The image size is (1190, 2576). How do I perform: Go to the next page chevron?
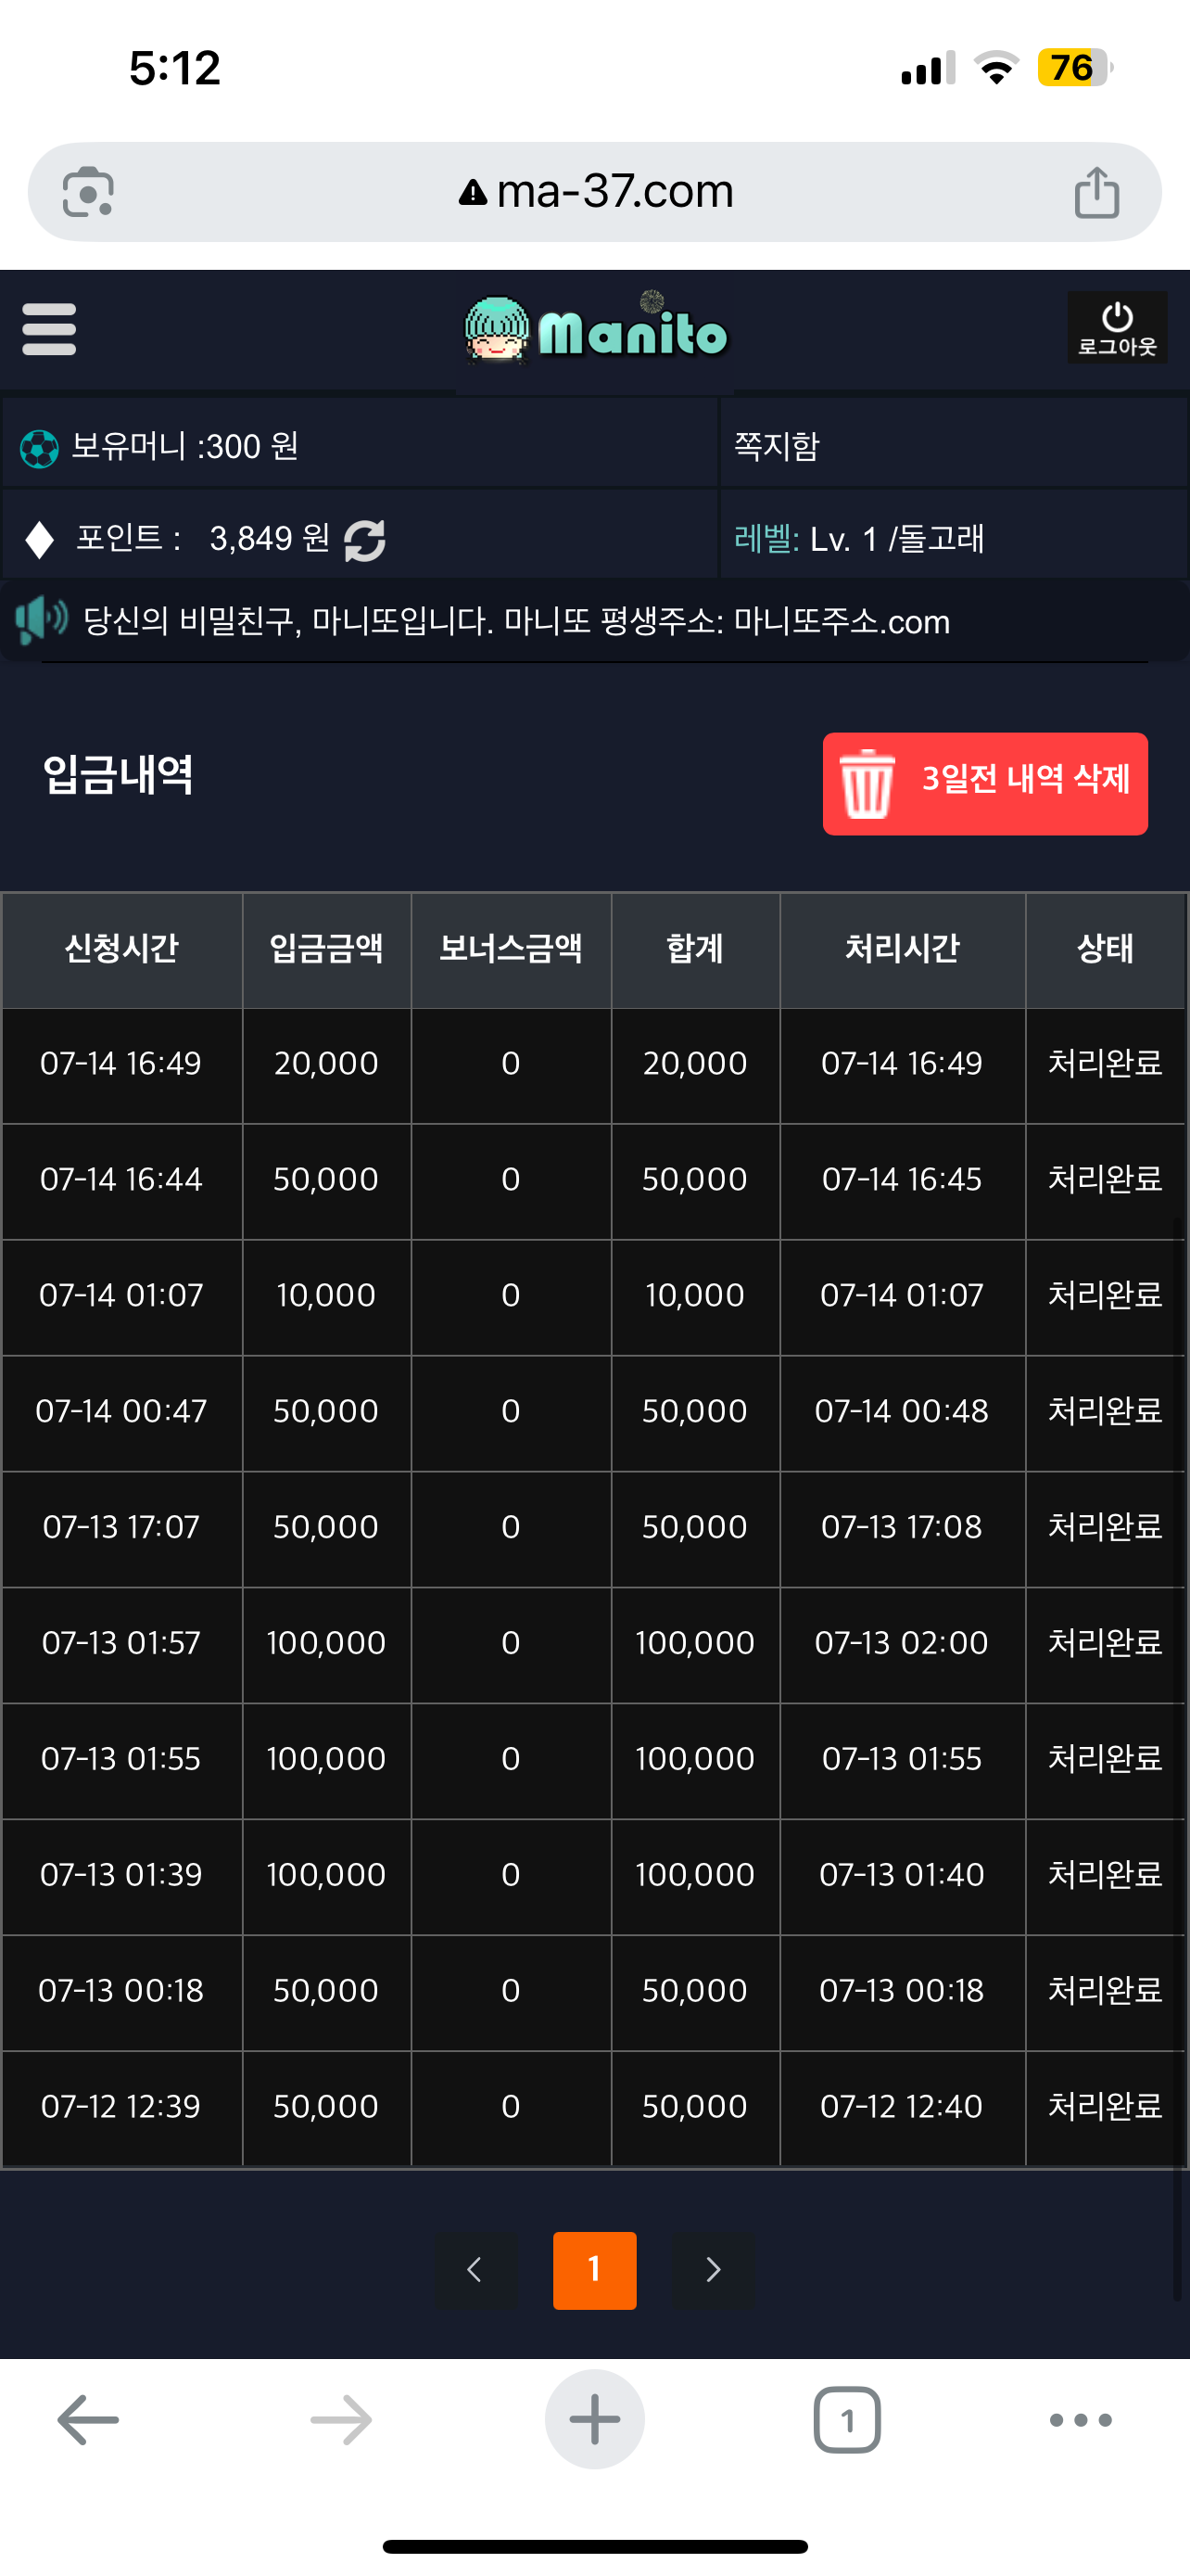(714, 2269)
